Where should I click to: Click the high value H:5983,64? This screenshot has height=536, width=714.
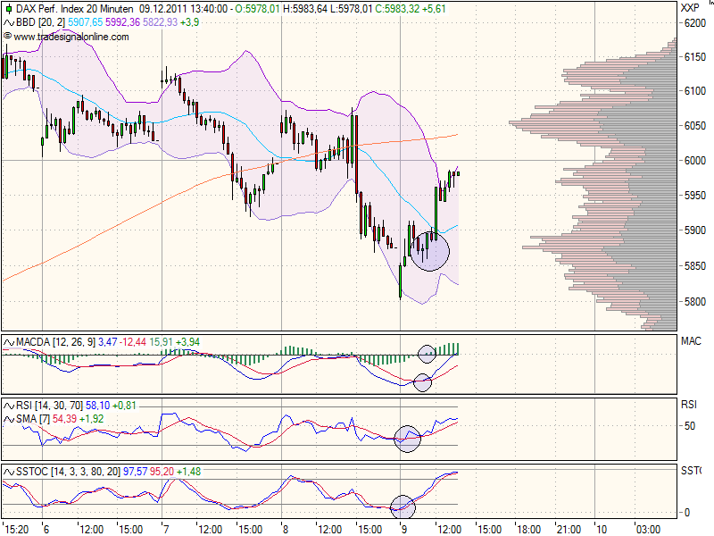pos(305,9)
